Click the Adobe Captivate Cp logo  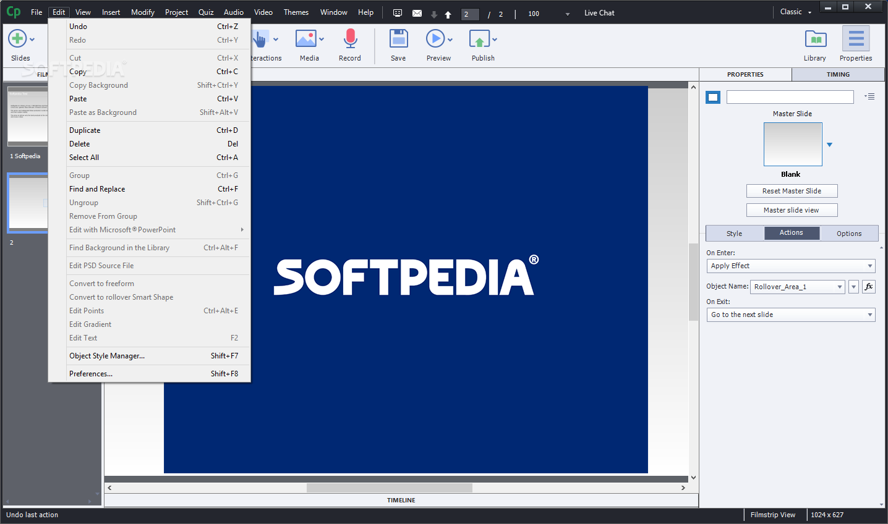click(x=14, y=12)
